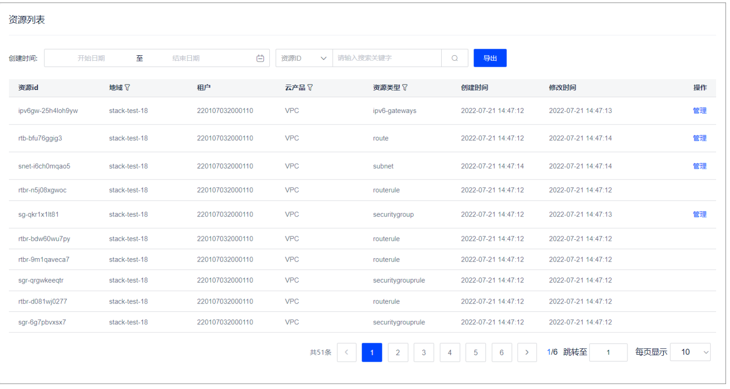Click the securitygroup resource type cell
Image resolution: width=730 pixels, height=389 pixels.
tap(393, 214)
